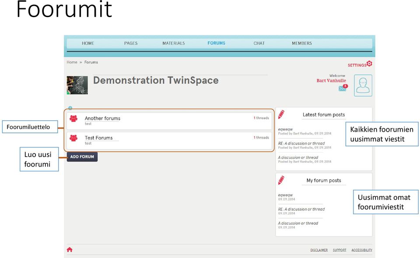
Task: Click the My forum posts heading
Action: click(x=324, y=181)
